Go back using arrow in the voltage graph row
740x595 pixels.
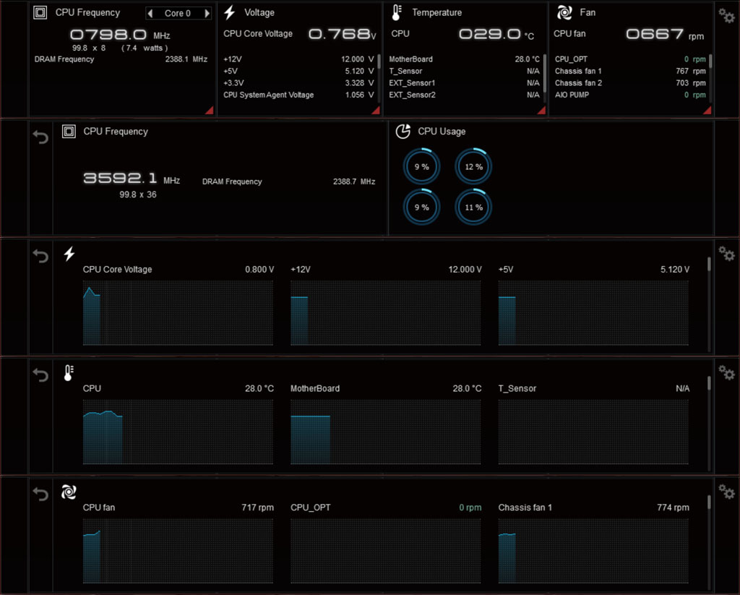40,256
